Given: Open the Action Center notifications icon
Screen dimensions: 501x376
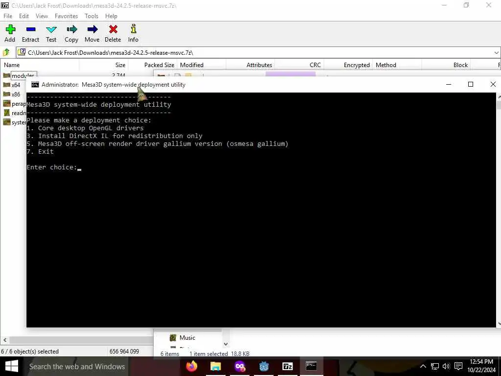Looking at the screenshot, I should 458,366.
